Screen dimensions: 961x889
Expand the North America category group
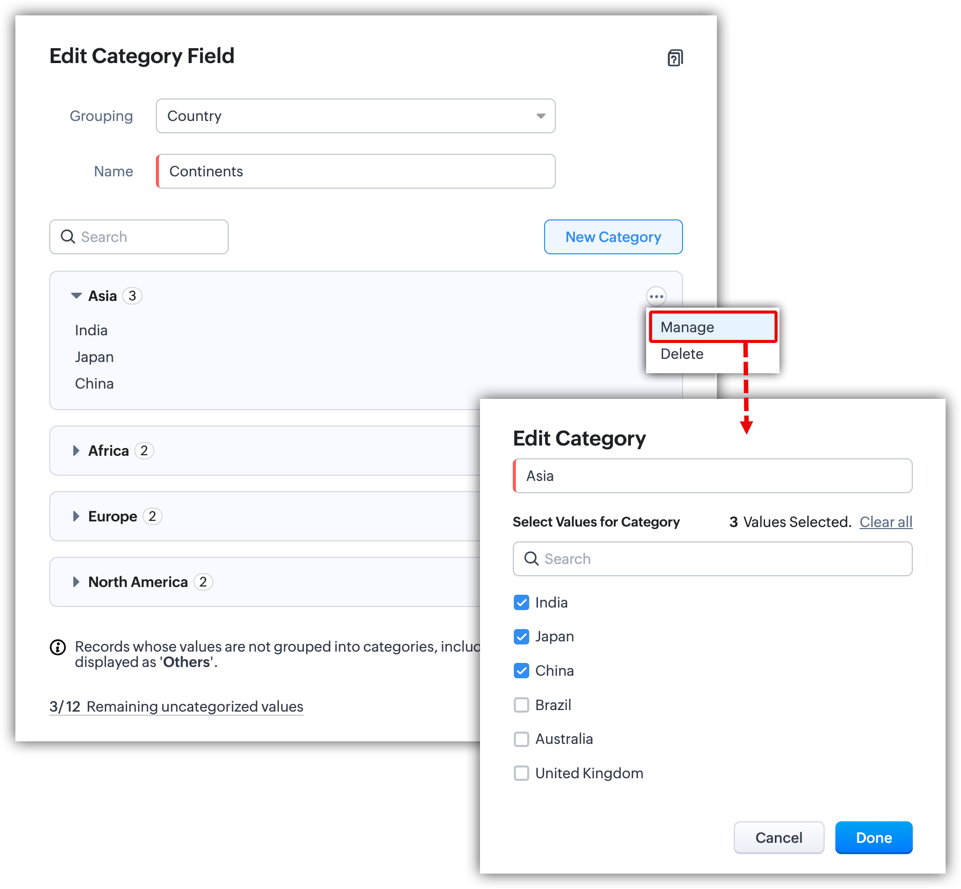(76, 582)
